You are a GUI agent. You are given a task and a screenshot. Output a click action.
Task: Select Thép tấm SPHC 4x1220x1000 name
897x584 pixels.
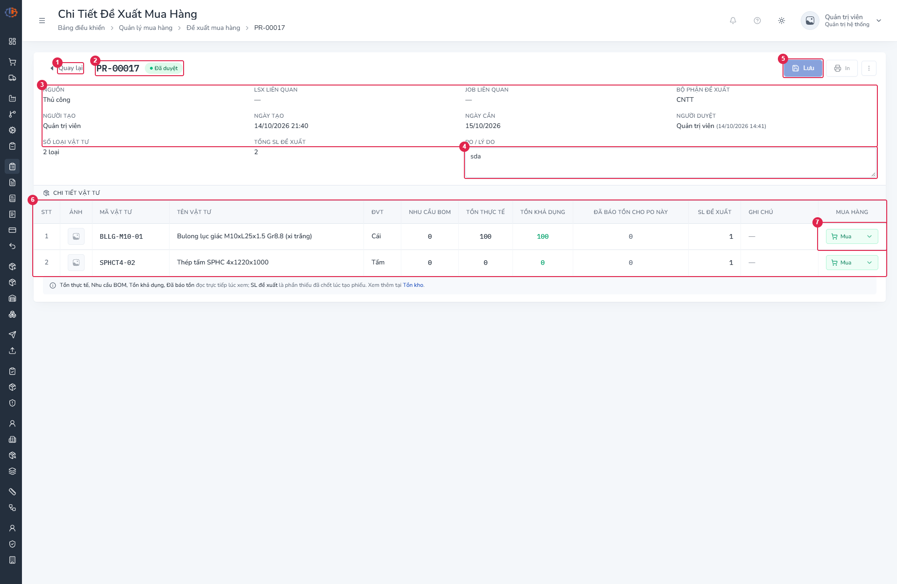(223, 263)
